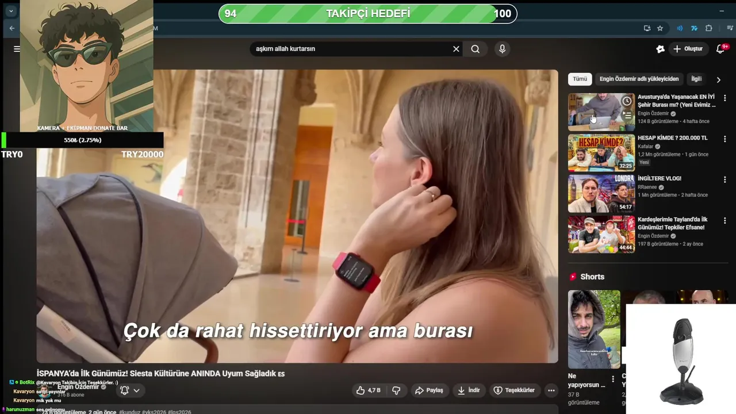This screenshot has height=414, width=736.
Task: Click the camera donate progress bar 550₺
Action: point(82,140)
